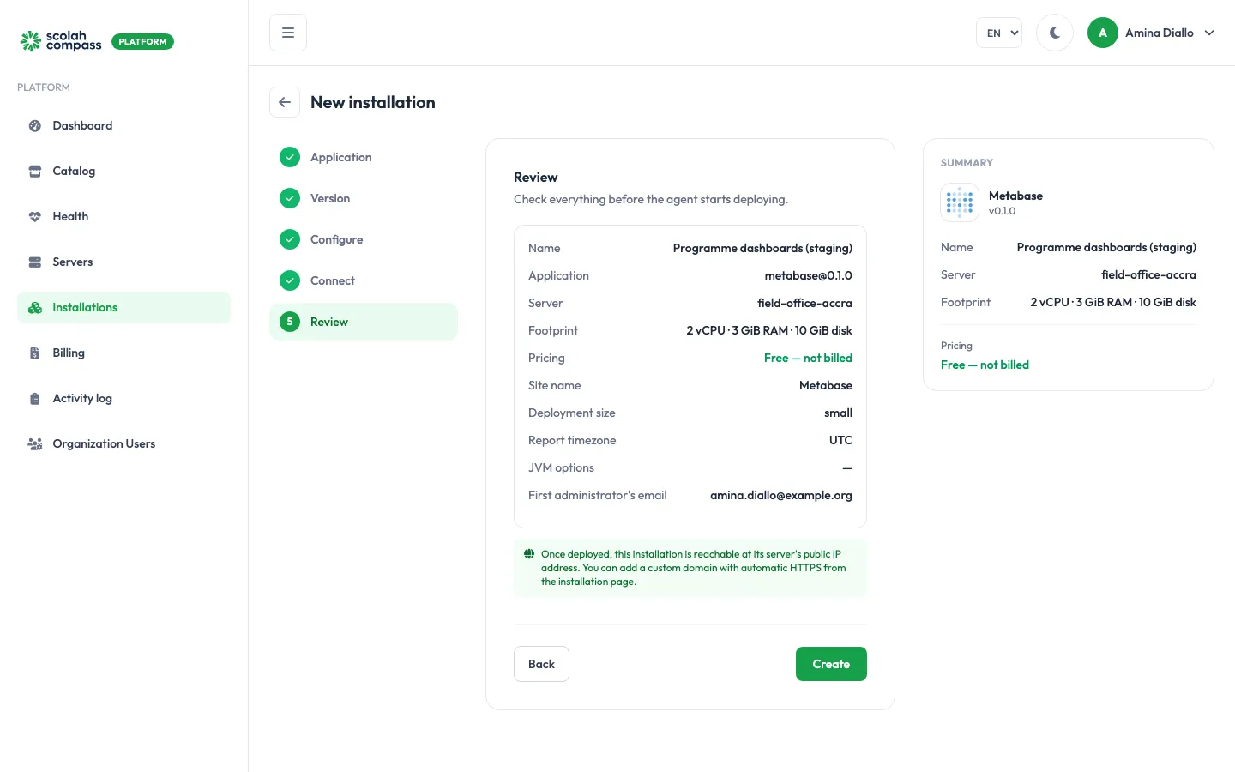Viewport: 1235px width, 772px height.
Task: Return to the Configure step
Action: coord(364,239)
